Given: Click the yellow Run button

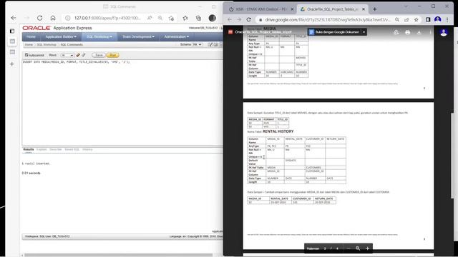Looking at the screenshot, I should click(113, 55).
